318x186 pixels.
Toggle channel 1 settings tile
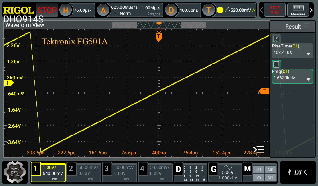click(48, 172)
